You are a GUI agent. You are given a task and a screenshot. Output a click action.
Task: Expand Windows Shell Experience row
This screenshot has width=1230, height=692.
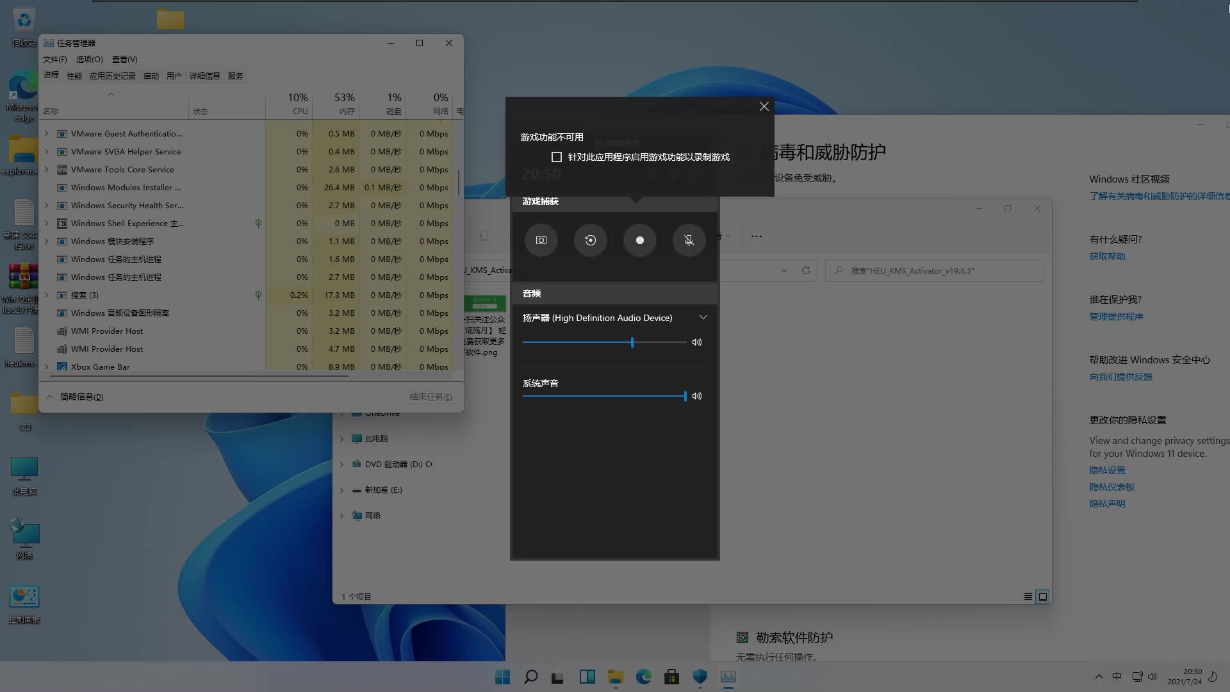pos(47,224)
